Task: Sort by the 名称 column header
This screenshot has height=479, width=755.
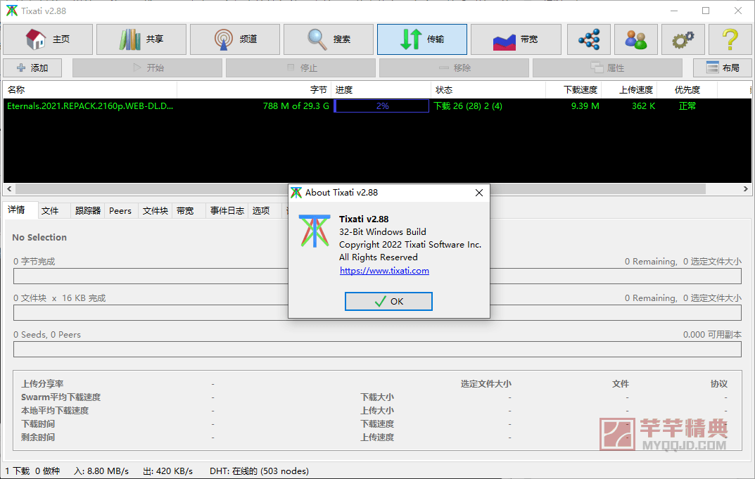Action: click(x=90, y=90)
